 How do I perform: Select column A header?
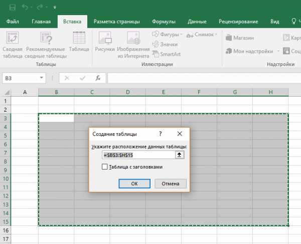pos(25,92)
